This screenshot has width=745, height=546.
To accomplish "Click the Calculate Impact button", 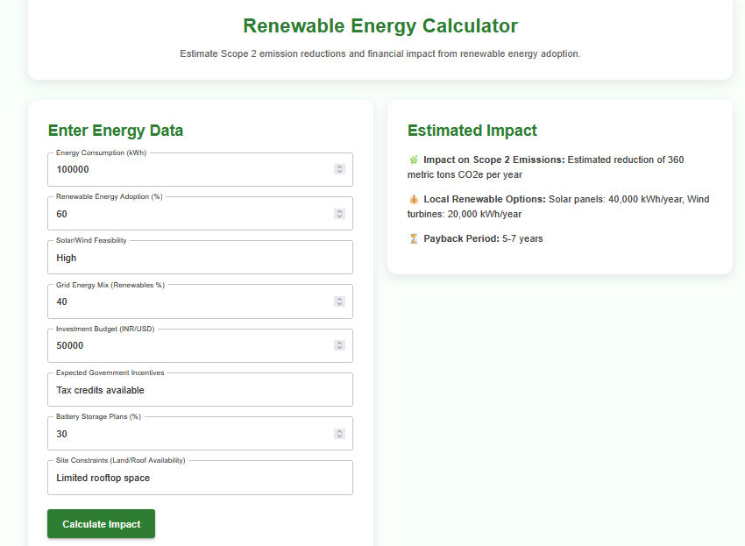I will pos(101,524).
